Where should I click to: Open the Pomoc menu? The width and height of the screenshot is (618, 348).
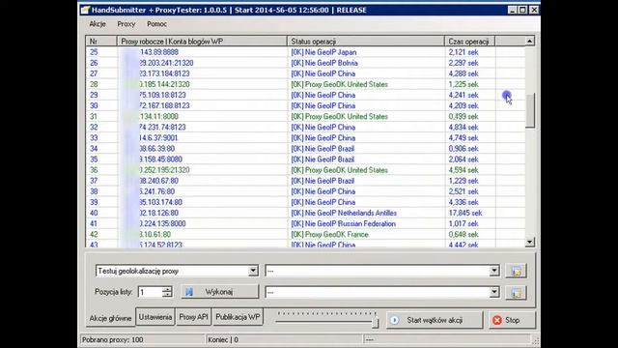(x=156, y=24)
